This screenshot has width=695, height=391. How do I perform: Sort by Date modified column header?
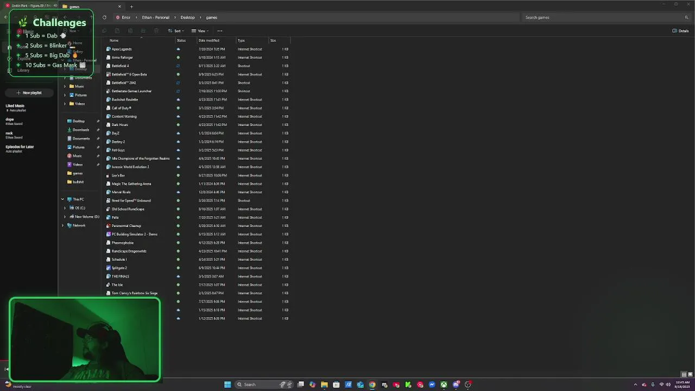click(x=209, y=41)
